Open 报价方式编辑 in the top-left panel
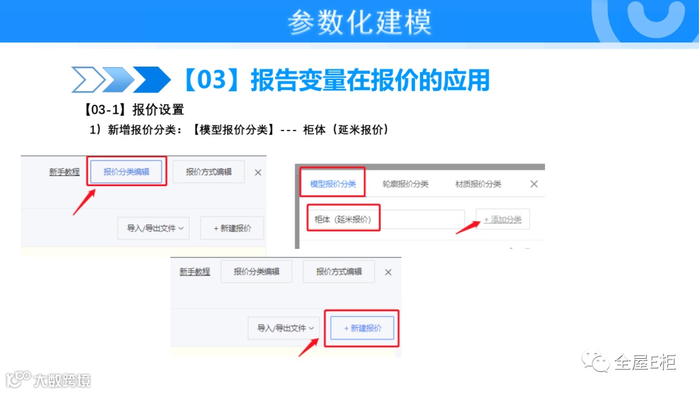This screenshot has width=699, height=393. [208, 172]
